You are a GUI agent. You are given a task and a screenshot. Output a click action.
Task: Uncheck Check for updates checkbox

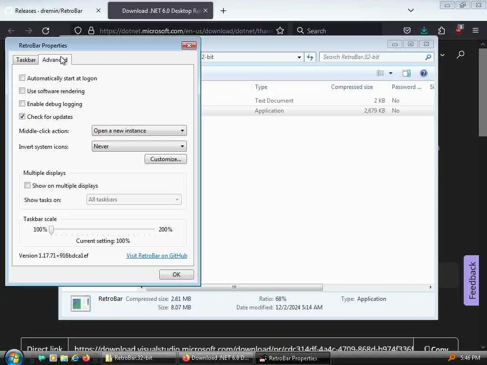point(22,116)
